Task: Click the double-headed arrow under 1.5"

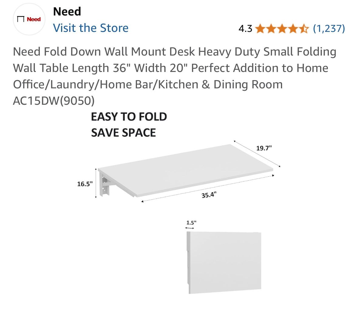Action: pos(190,228)
